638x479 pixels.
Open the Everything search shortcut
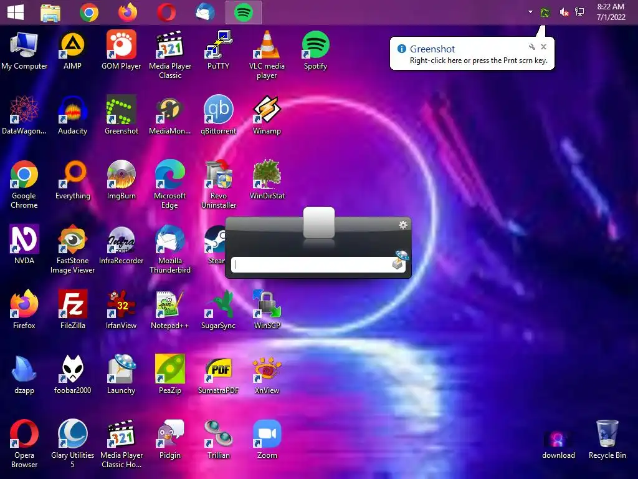[72, 180]
